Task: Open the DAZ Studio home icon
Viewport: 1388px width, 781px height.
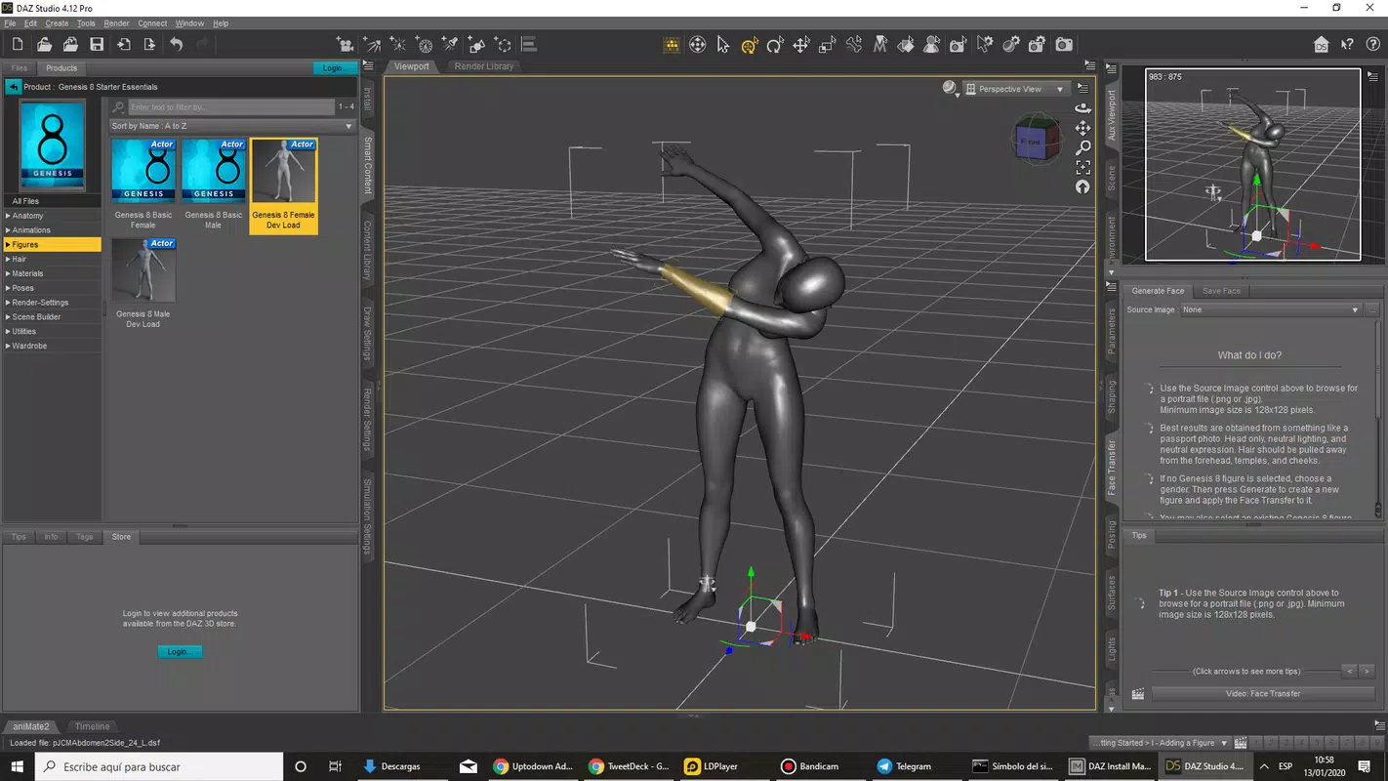Action: (x=1321, y=44)
